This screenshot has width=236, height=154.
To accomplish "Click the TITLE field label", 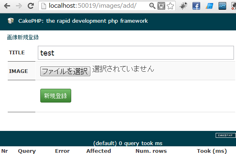I will 17,53.
